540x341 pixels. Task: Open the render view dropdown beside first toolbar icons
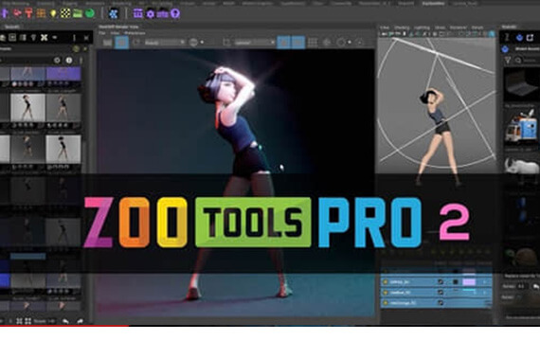(x=165, y=43)
